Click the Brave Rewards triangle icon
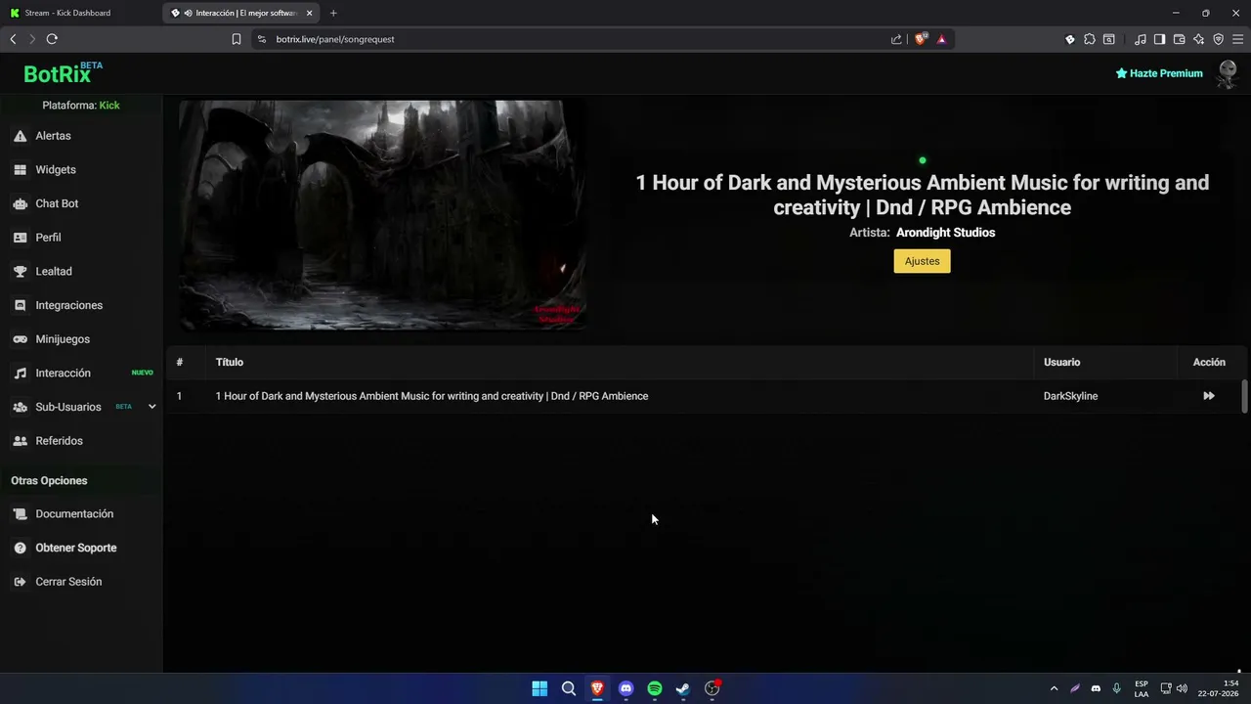 [x=941, y=39]
